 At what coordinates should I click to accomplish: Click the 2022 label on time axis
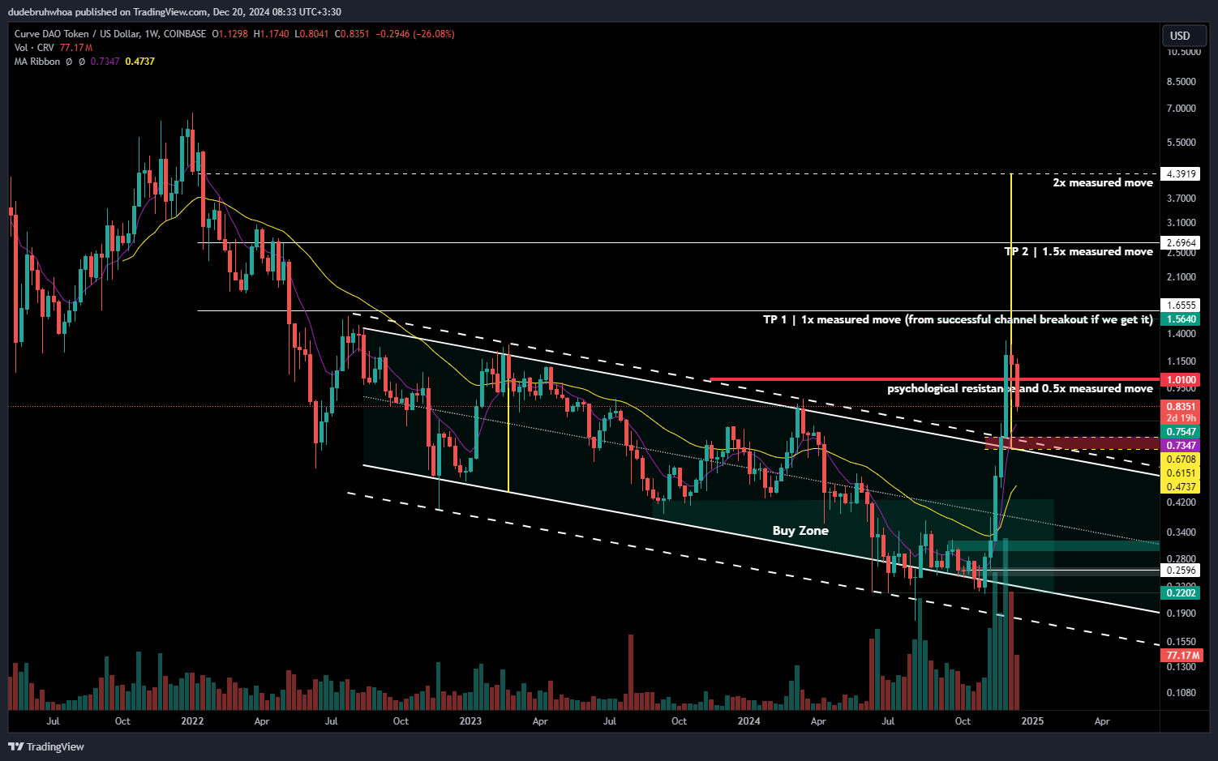point(192,721)
